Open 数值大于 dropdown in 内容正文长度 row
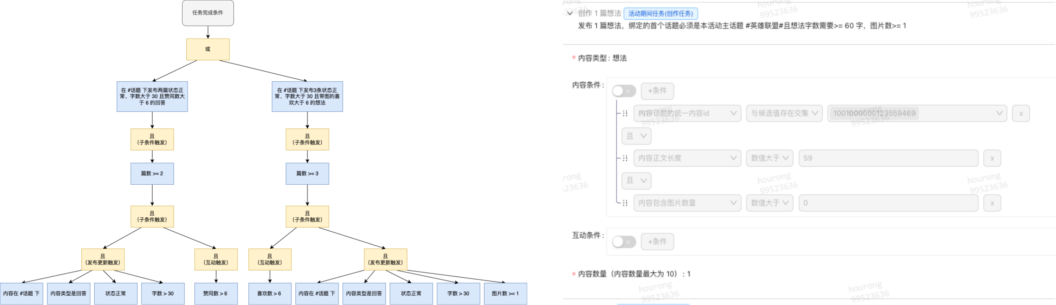 769,158
